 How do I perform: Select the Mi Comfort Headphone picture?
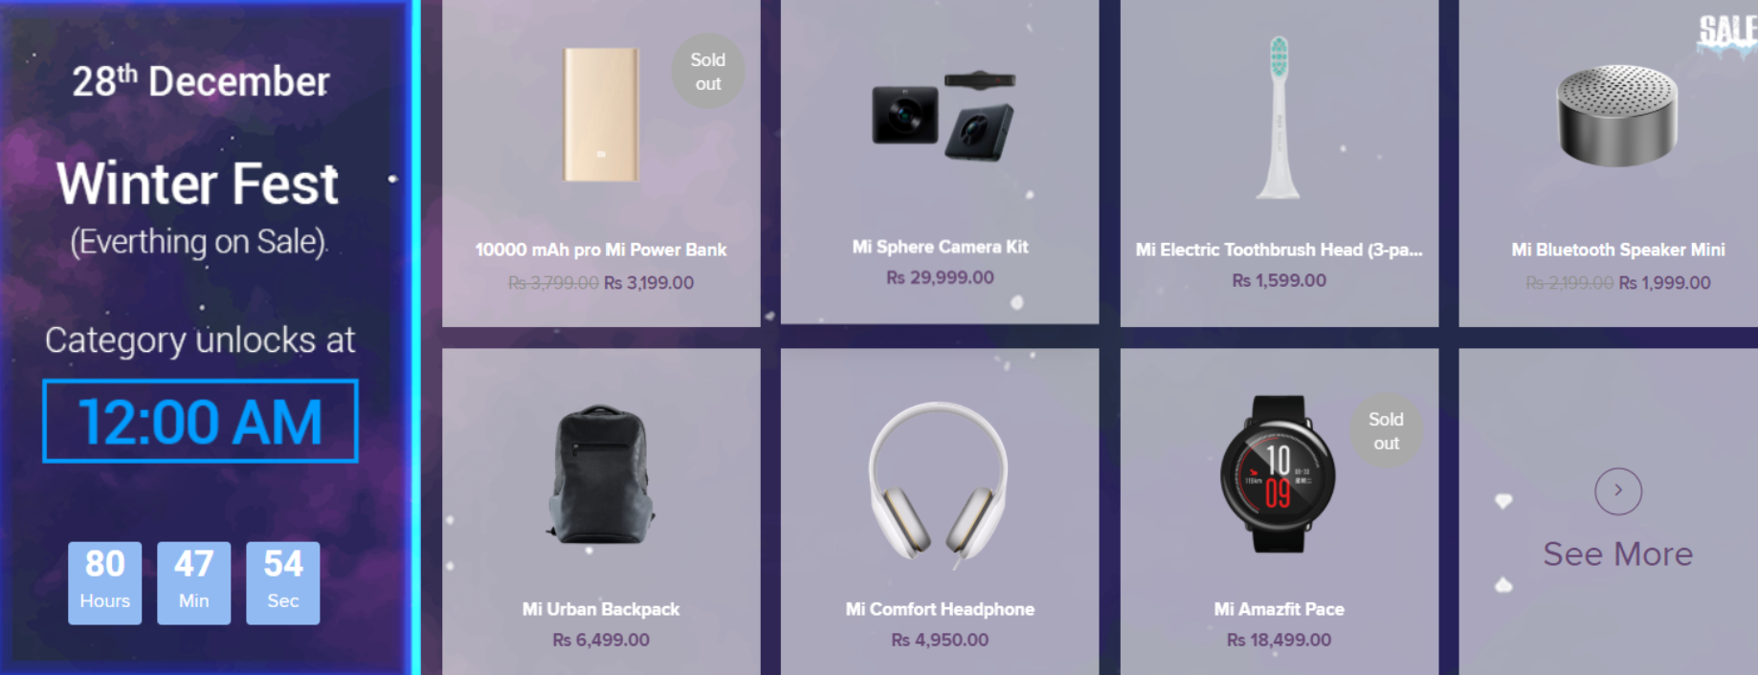(939, 481)
